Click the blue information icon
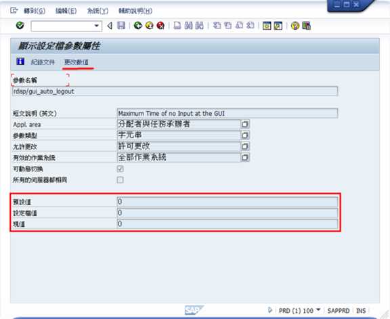Image resolution: width=390 pixels, height=319 pixels. 20,62
